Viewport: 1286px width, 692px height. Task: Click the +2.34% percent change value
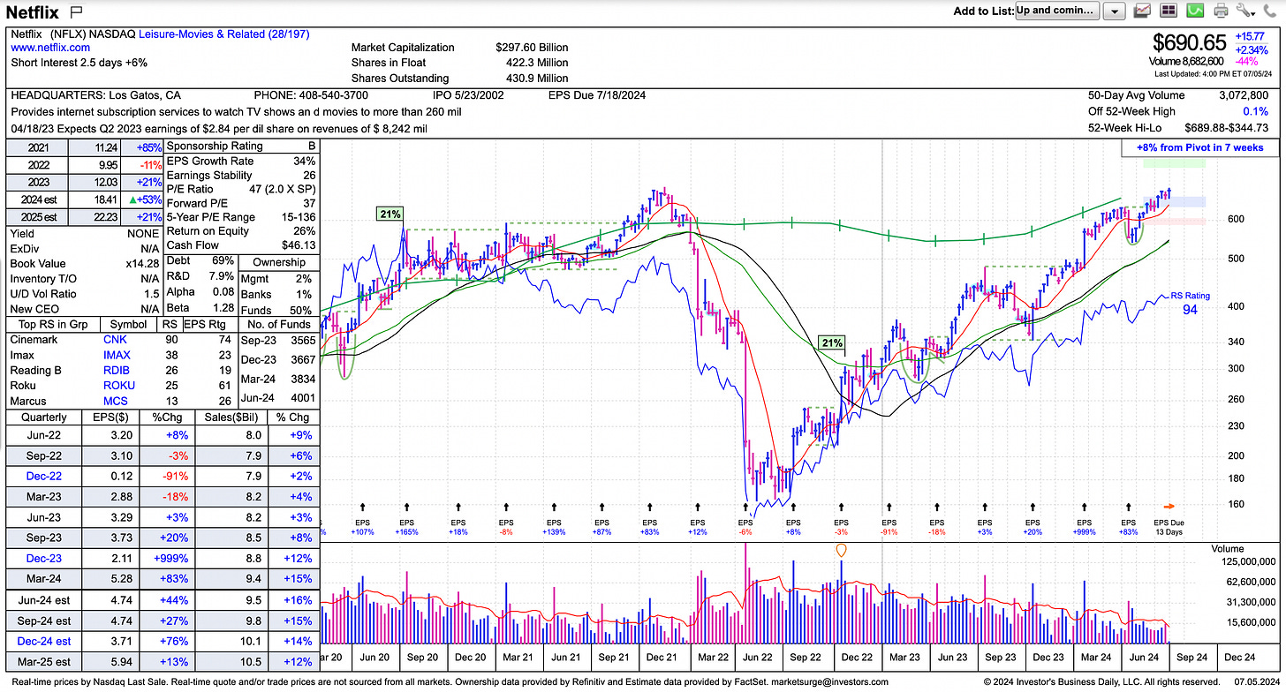point(1252,49)
